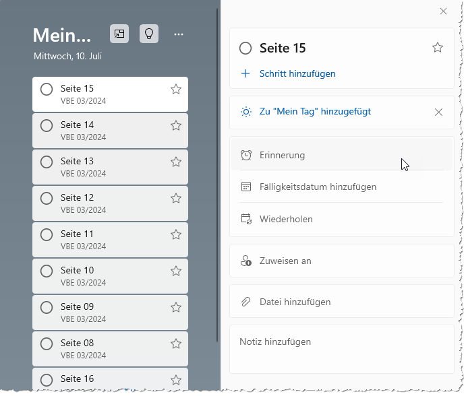
Task: Complete Seite 15 via details pane circle
Action: [245, 48]
